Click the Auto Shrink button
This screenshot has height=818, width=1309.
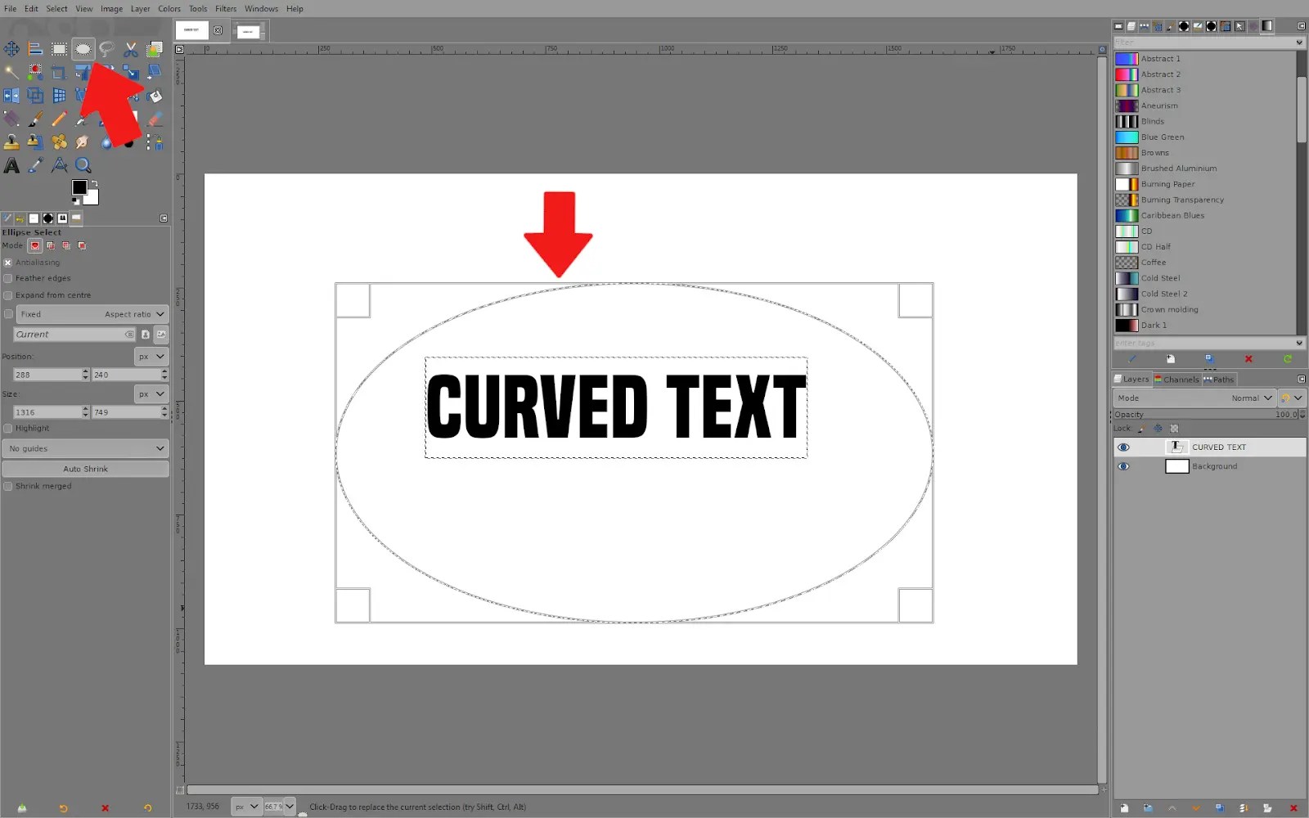click(85, 468)
